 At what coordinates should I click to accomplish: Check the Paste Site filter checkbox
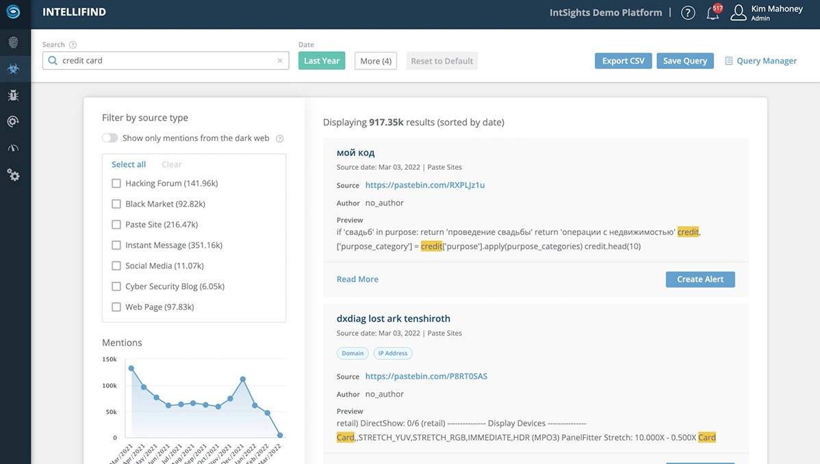tap(116, 224)
